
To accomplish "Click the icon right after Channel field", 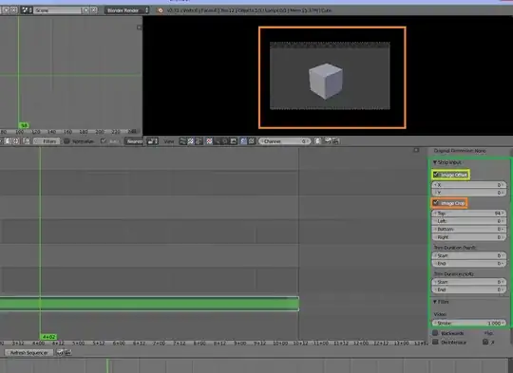I will coord(317,141).
